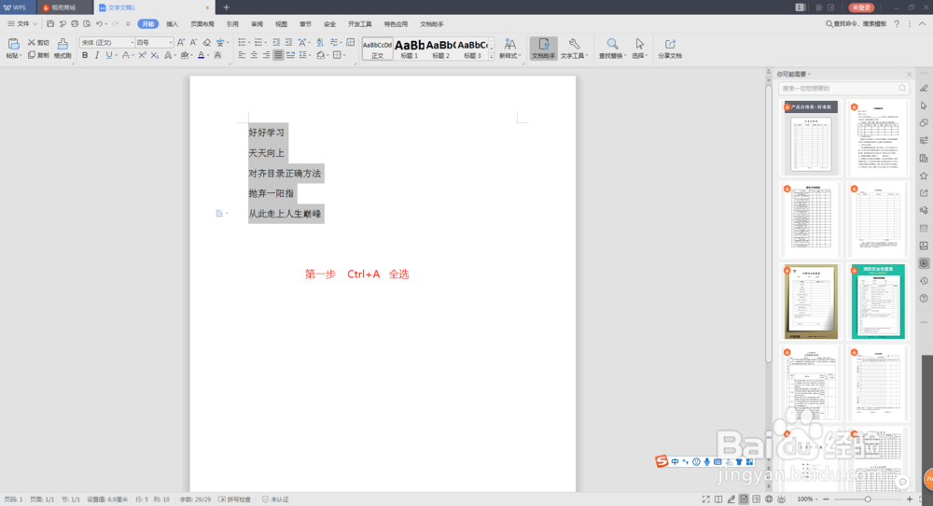Click the fullscreen icon in the status bar
This screenshot has height=506, width=933.
[x=705, y=499]
